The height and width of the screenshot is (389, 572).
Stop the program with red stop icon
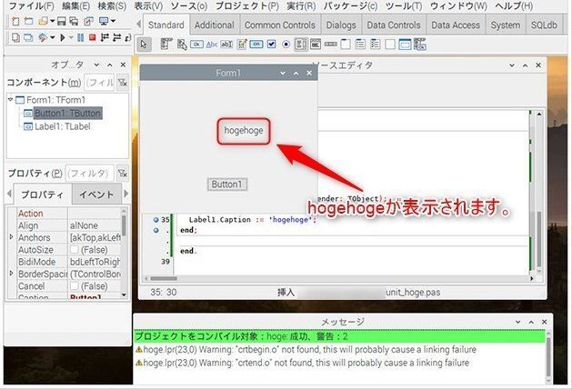pyautogui.click(x=92, y=37)
